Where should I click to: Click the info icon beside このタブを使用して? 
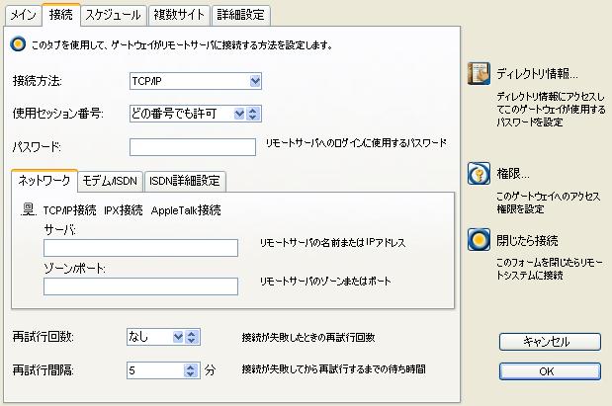click(x=18, y=44)
